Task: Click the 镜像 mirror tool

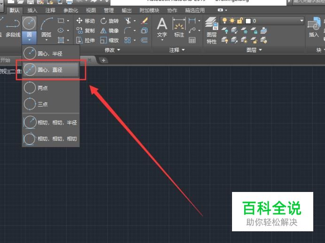Action: (109, 30)
